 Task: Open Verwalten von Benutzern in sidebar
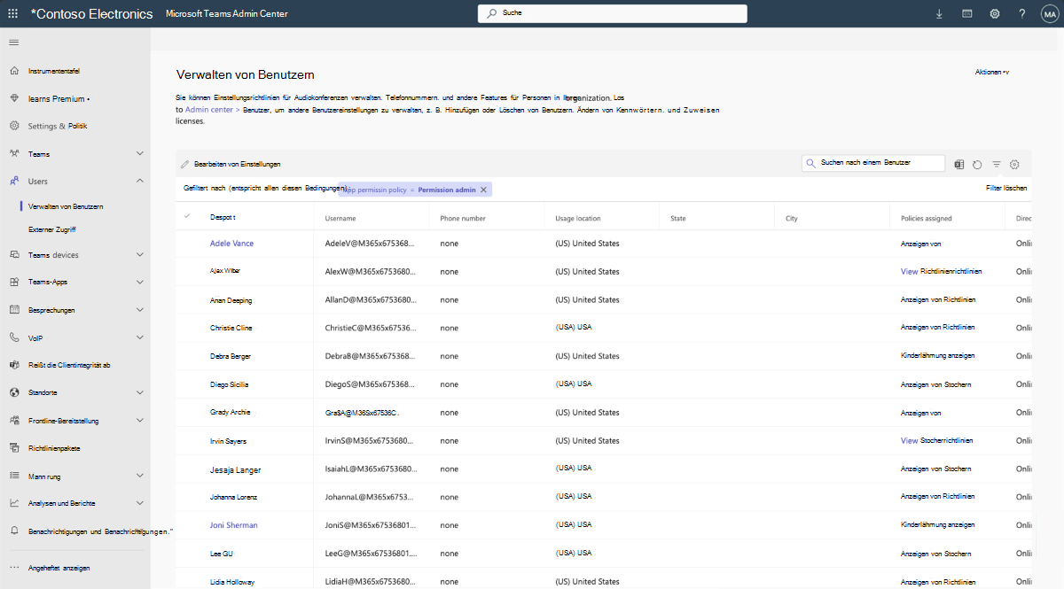(66, 206)
